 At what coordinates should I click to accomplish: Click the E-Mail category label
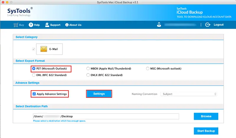54,49
